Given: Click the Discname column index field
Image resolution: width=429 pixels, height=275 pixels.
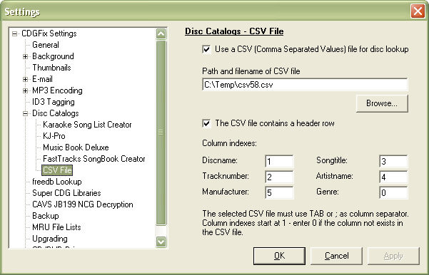Looking at the screenshot, I should tap(279, 161).
